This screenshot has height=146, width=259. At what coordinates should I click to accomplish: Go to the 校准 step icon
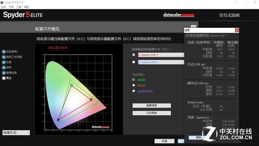tap(4, 62)
